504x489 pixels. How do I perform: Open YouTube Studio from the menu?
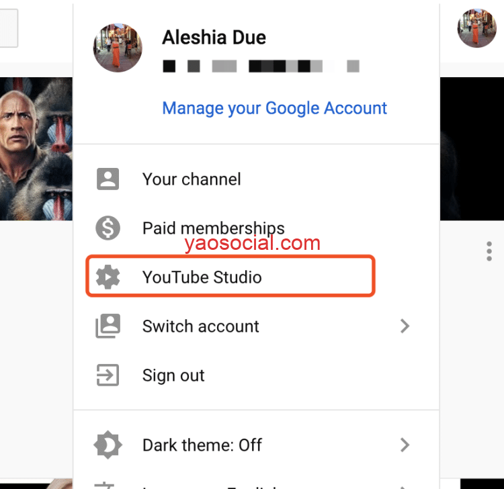click(230, 277)
